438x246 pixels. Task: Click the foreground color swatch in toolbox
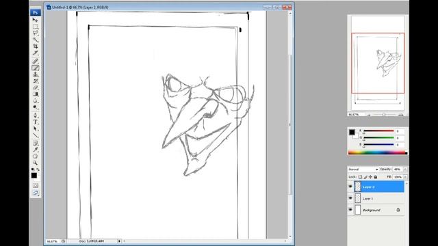point(34,176)
